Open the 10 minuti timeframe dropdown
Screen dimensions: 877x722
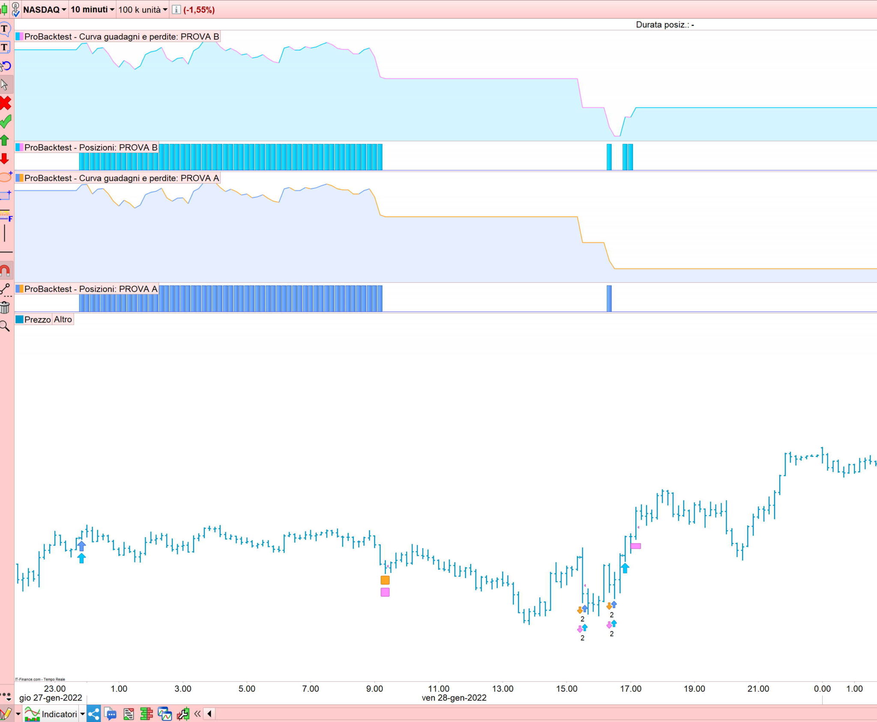[92, 9]
